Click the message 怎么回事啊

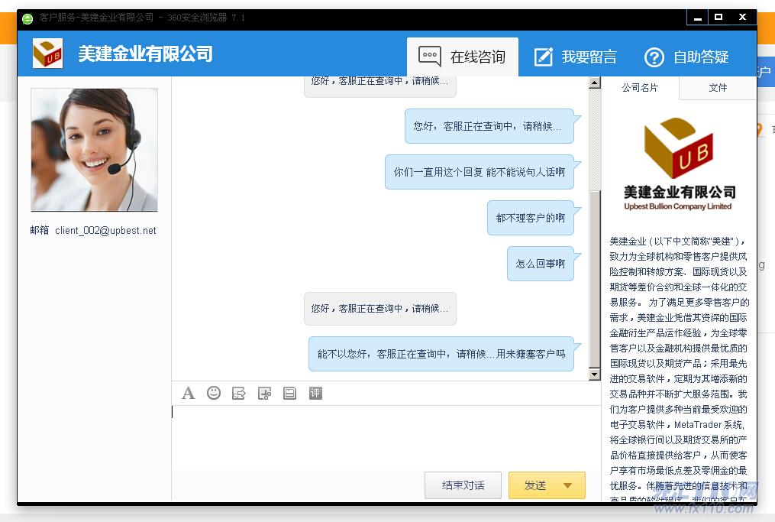pyautogui.click(x=541, y=264)
